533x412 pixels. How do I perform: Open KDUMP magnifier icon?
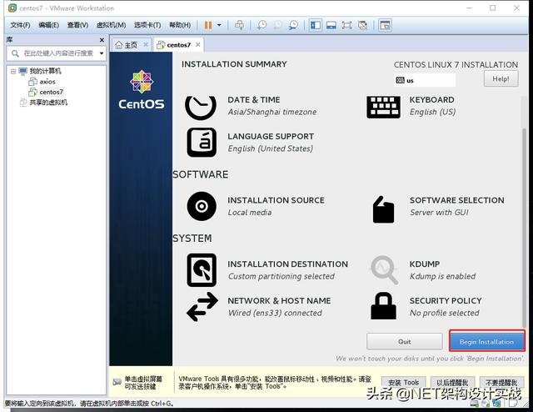[x=384, y=270]
